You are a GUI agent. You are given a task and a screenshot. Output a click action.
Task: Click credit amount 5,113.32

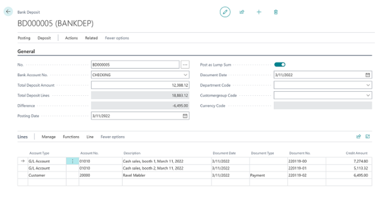point(349,168)
